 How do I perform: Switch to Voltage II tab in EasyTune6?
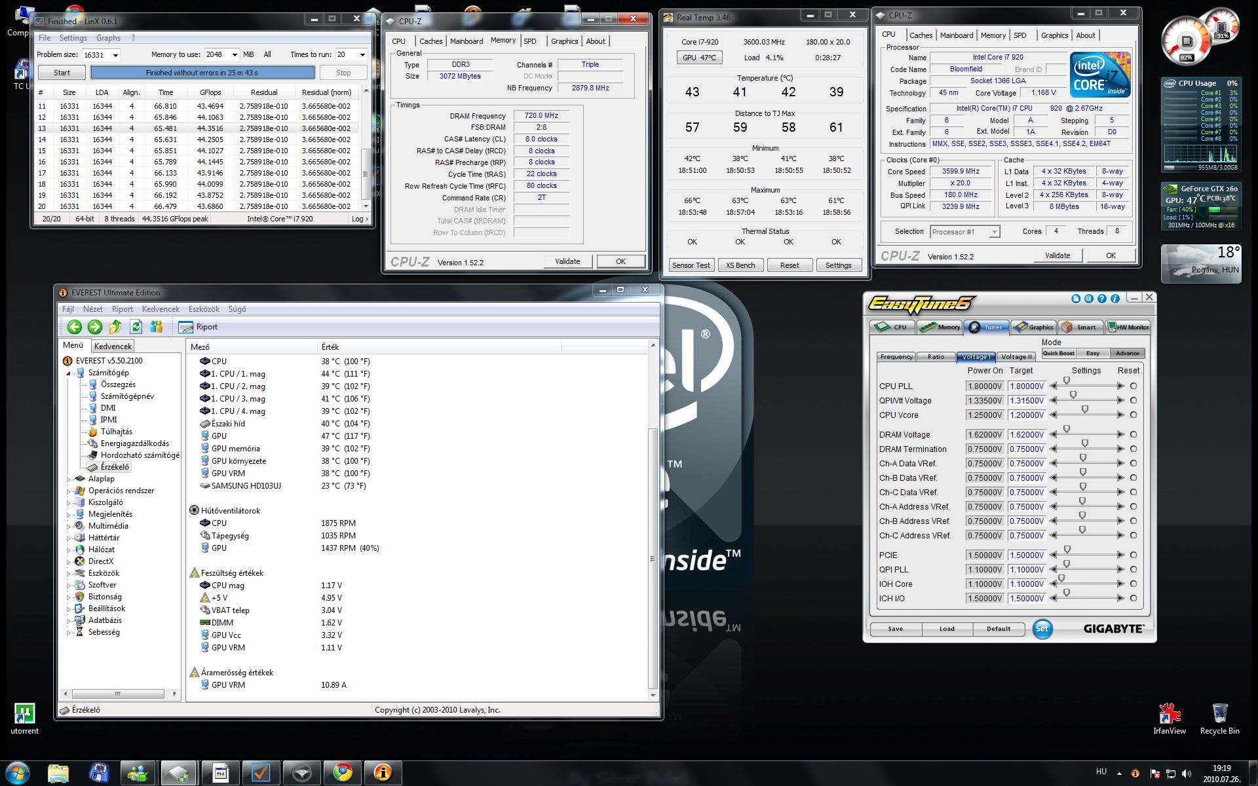point(1016,357)
